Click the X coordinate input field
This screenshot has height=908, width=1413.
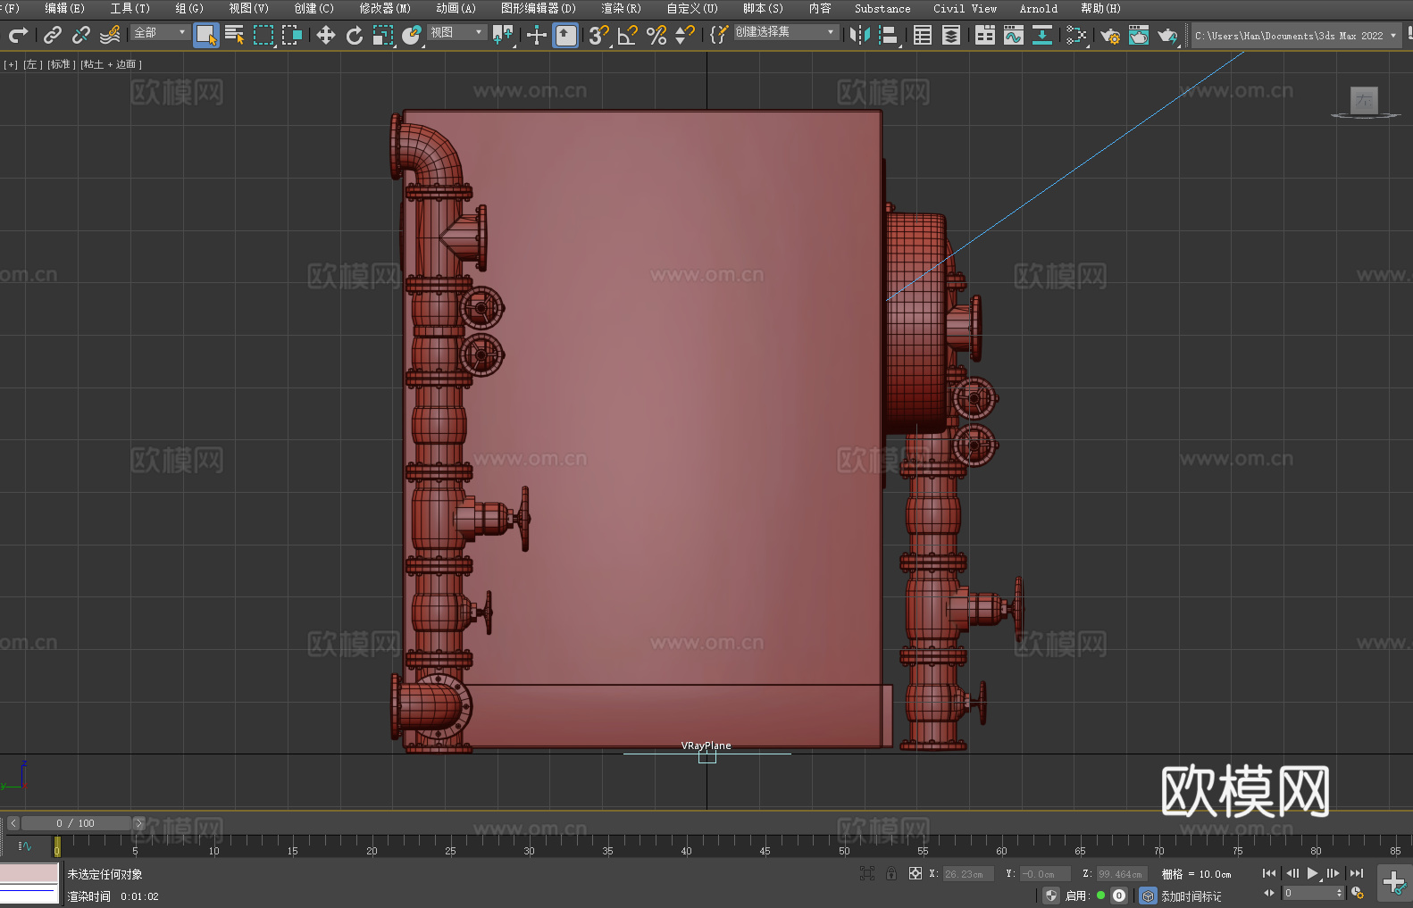click(967, 874)
